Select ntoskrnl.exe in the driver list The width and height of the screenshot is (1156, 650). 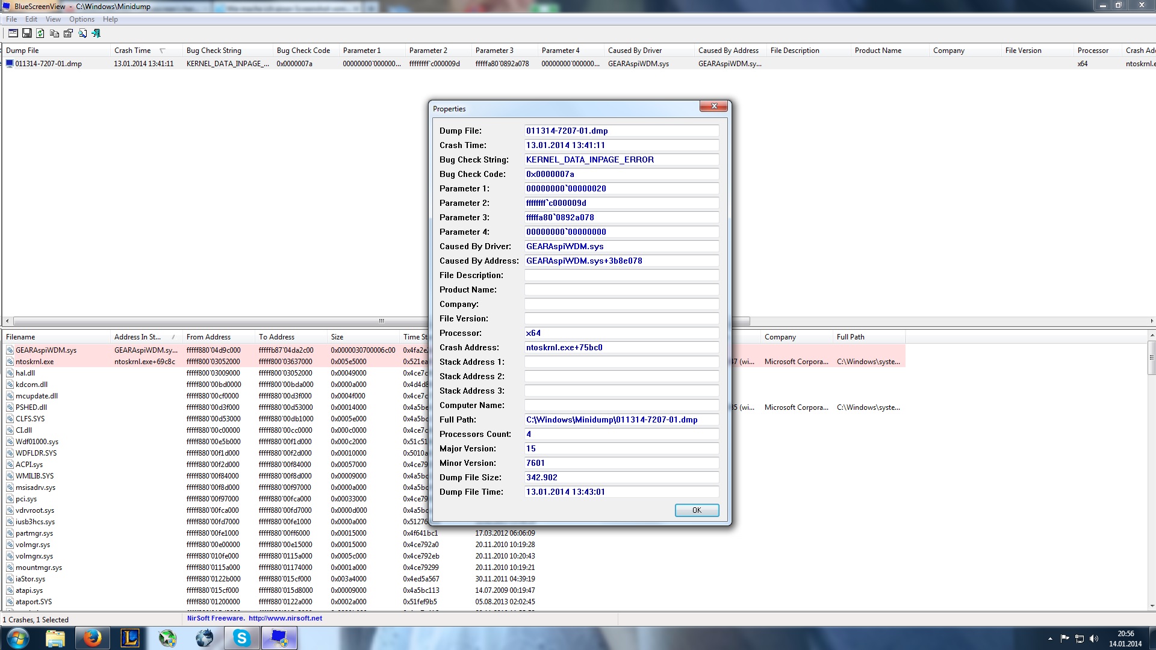tap(34, 362)
